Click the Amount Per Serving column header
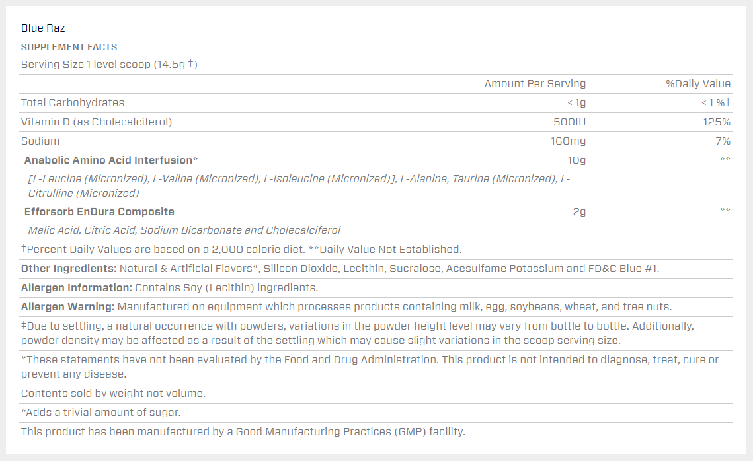753x461 pixels. pos(535,83)
